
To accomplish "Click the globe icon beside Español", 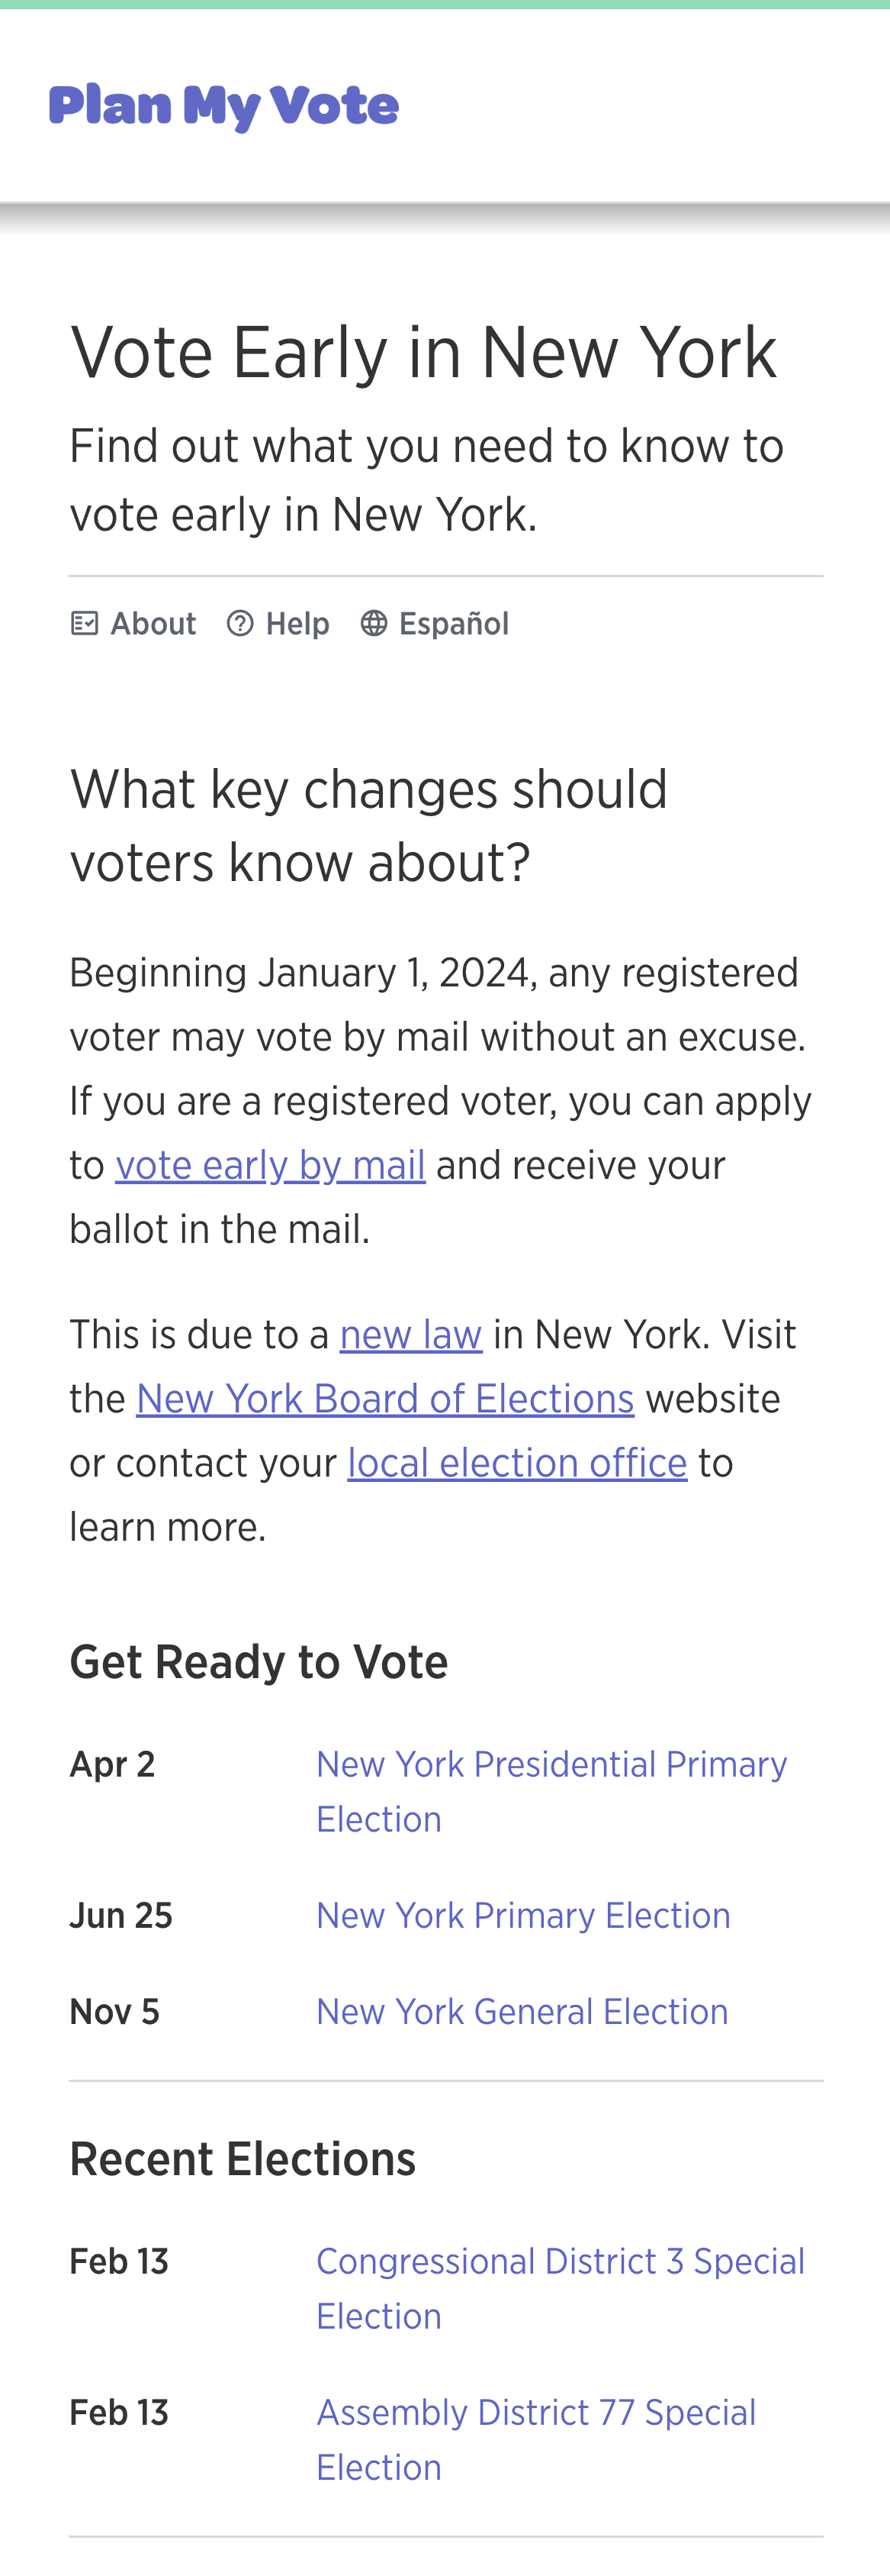I will tap(374, 622).
